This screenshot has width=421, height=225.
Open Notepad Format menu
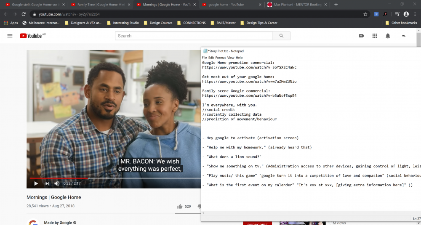coord(221,58)
